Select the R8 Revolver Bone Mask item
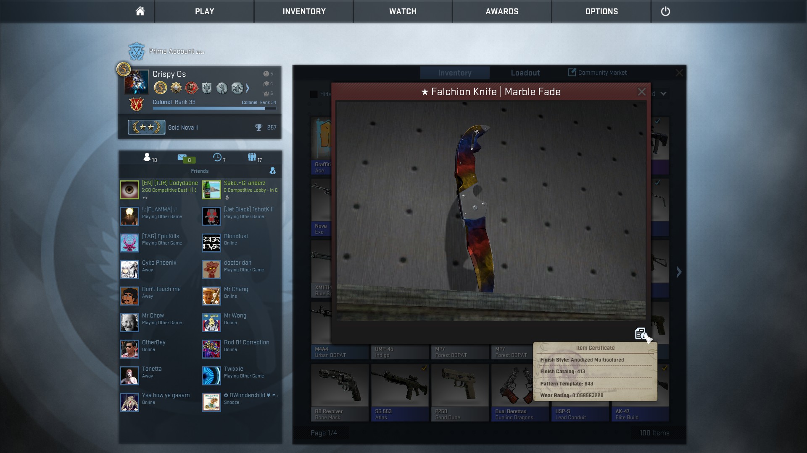 point(340,392)
